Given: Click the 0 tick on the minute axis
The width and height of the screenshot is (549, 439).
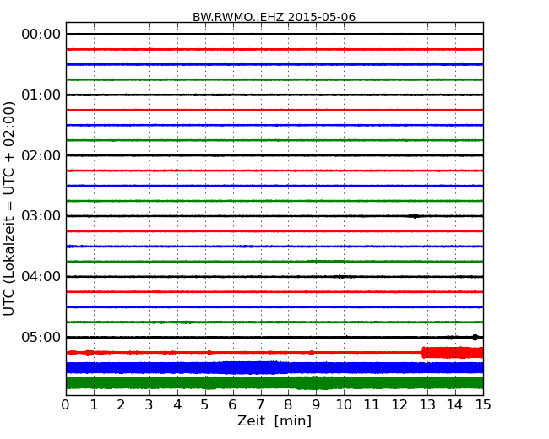Looking at the screenshot, I should (66, 405).
